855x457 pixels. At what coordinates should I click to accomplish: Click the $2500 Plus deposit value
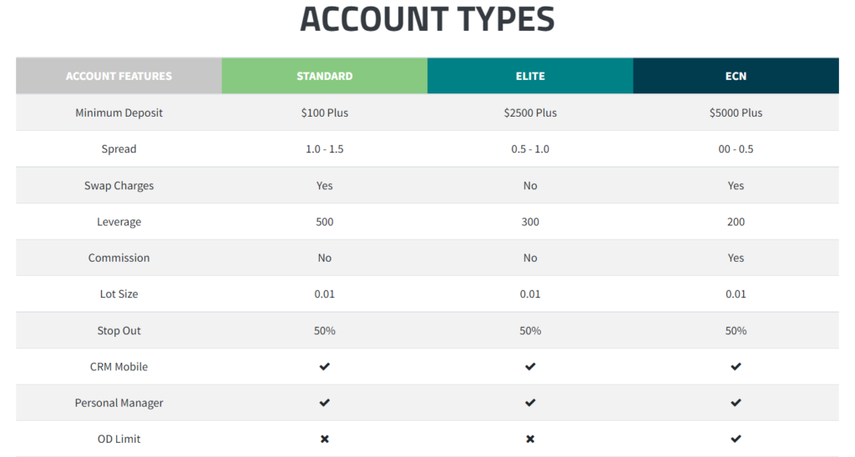[x=530, y=113]
